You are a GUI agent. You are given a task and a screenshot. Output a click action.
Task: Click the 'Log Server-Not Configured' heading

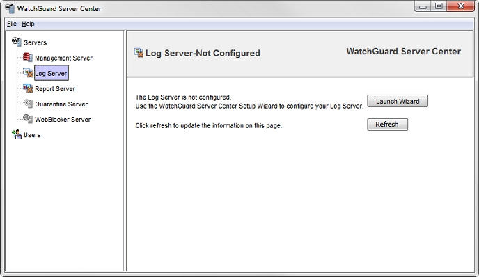203,53
